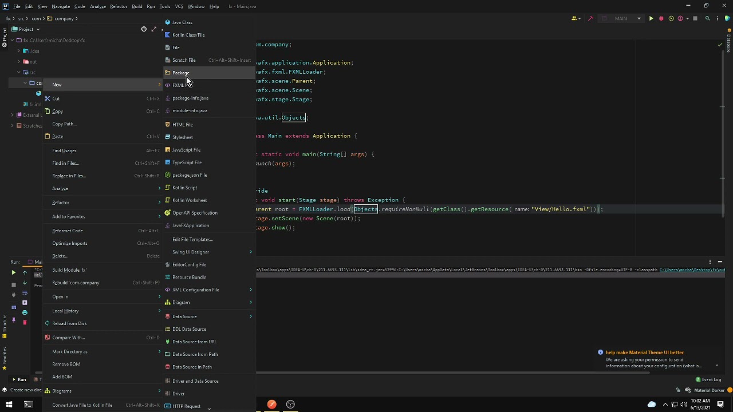The image size is (733, 412).
Task: Open Windows Start menu
Action: (9, 405)
